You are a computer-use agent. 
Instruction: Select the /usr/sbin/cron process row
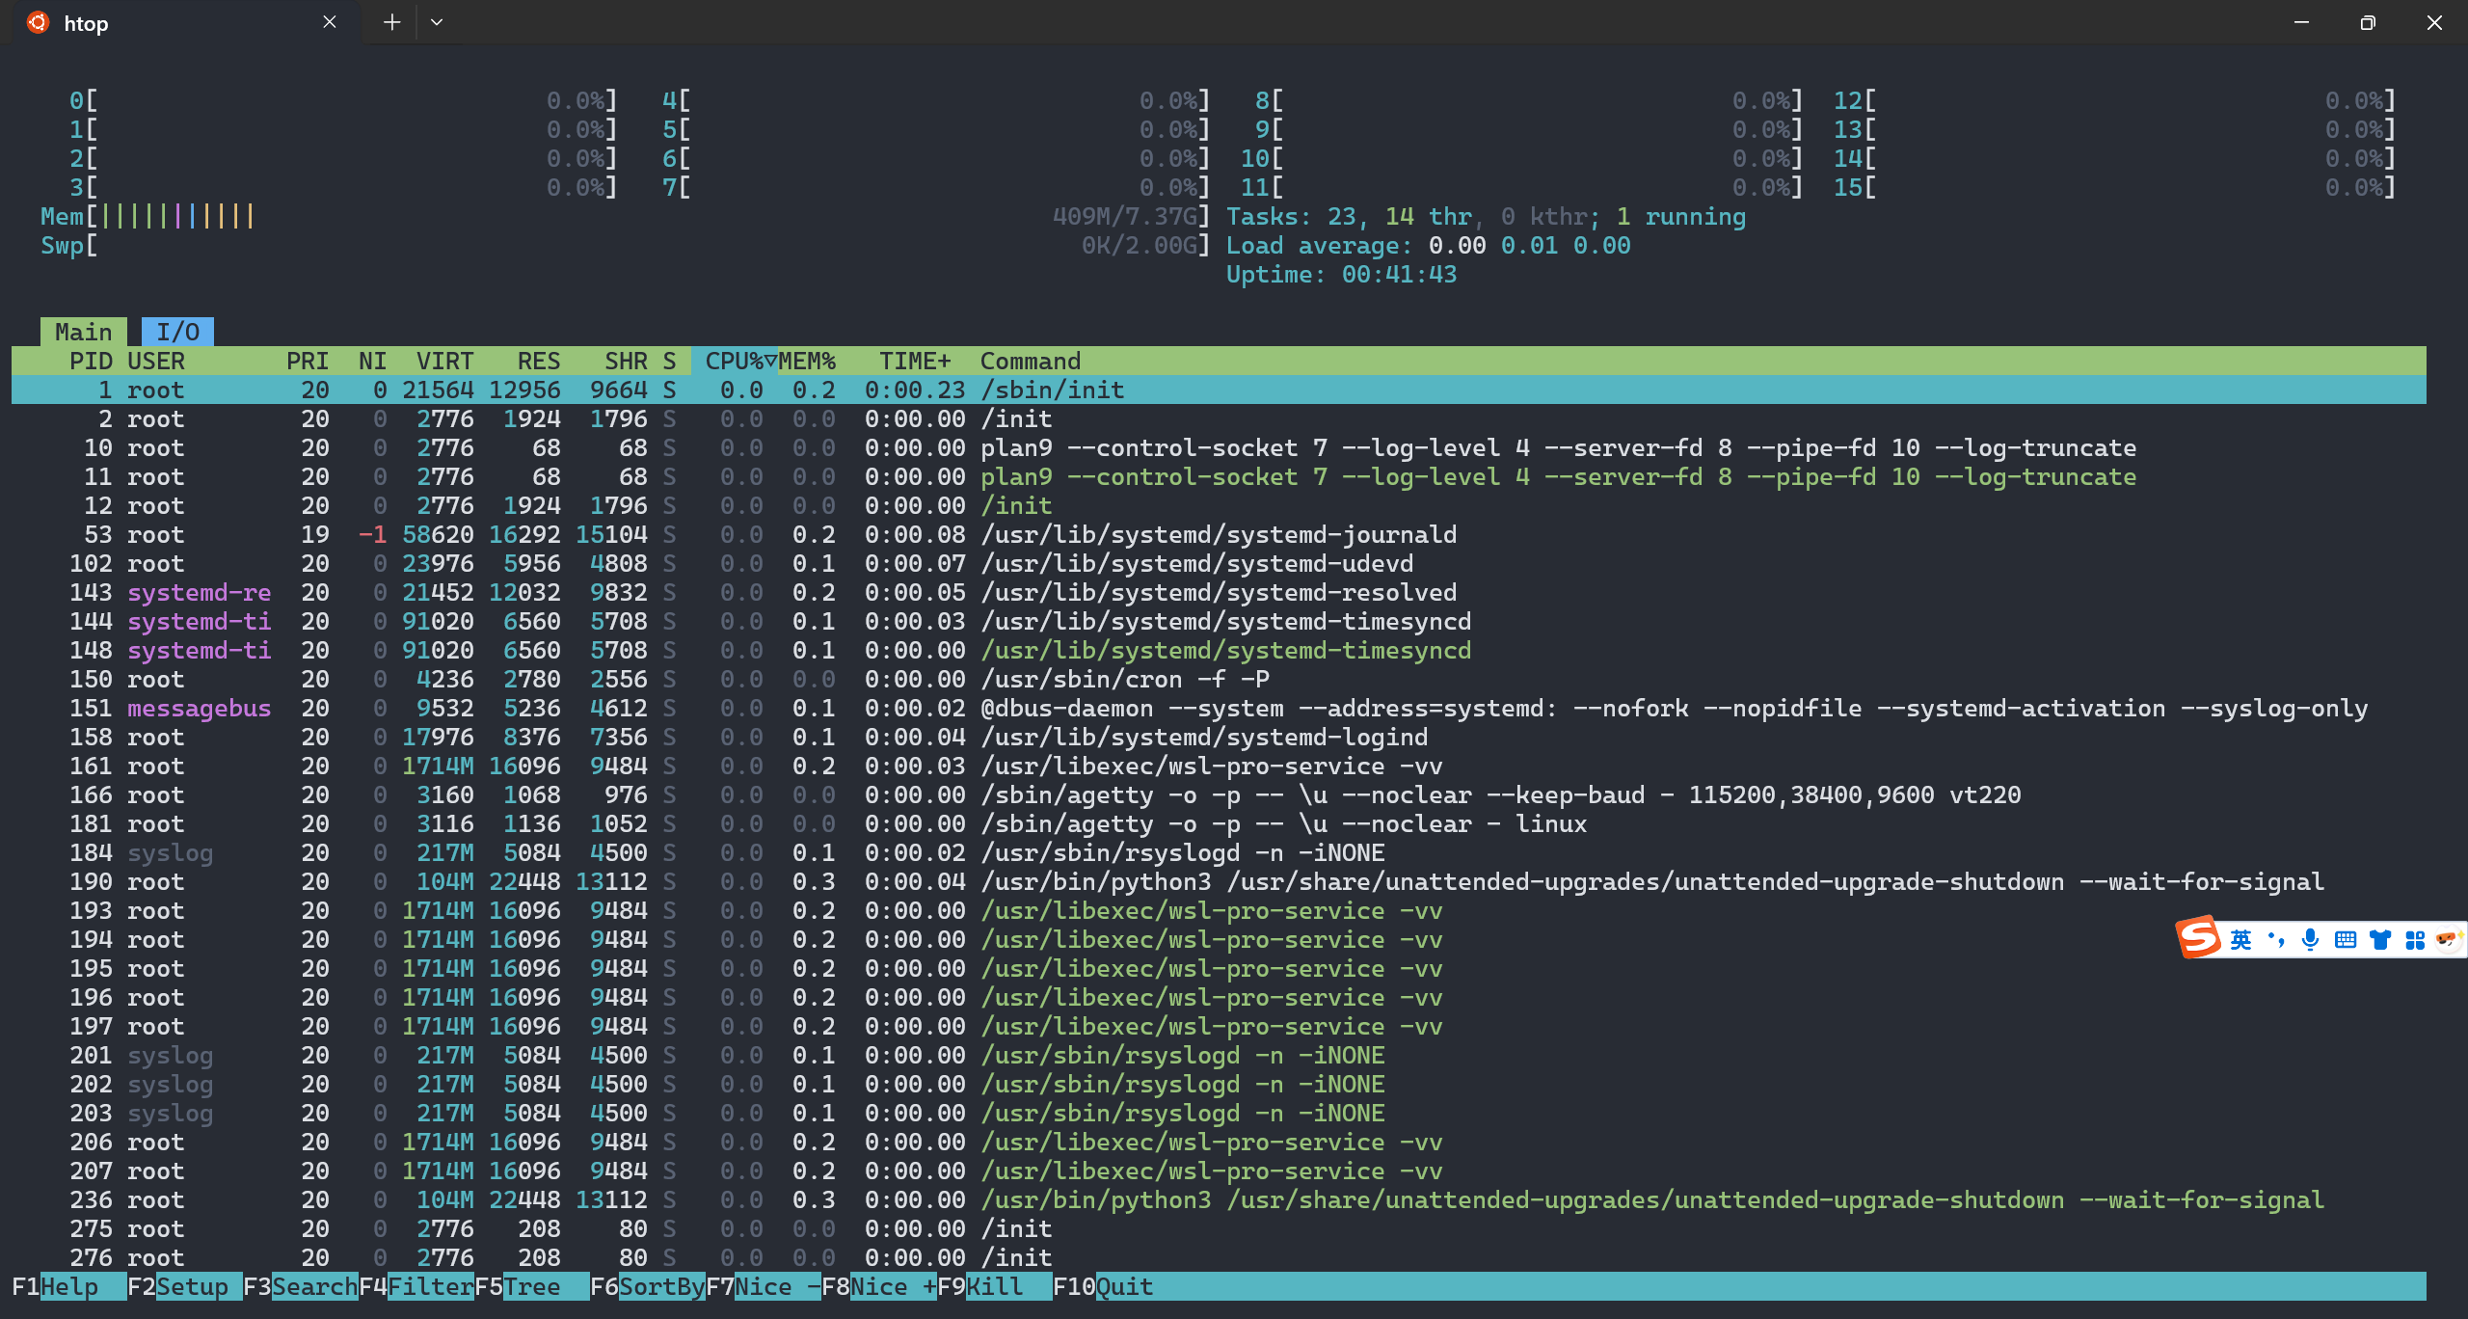click(1219, 680)
